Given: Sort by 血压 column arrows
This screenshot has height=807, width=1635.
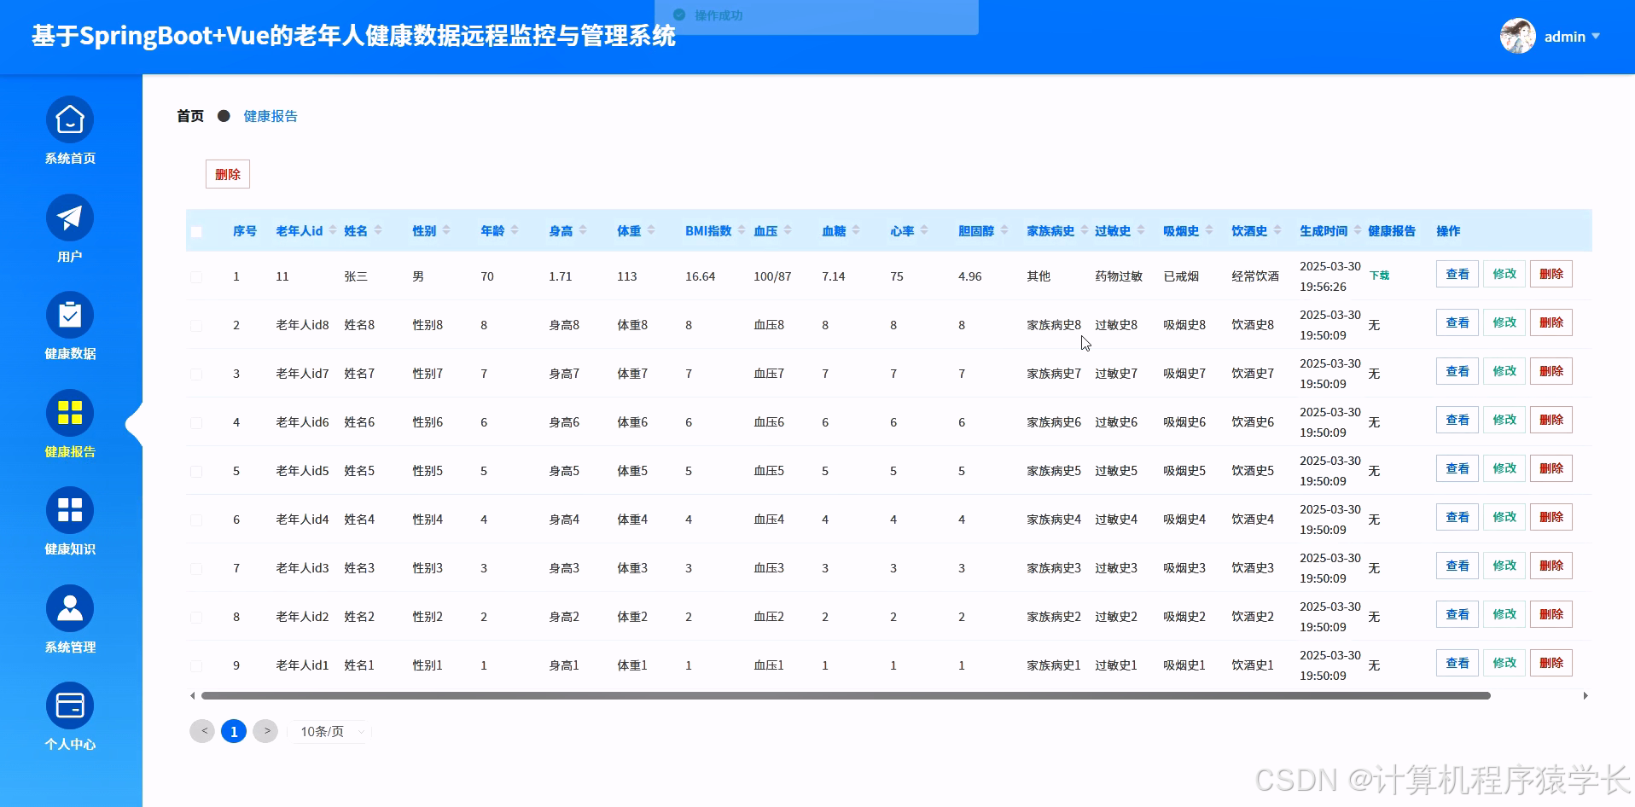Looking at the screenshot, I should pyautogui.click(x=788, y=230).
